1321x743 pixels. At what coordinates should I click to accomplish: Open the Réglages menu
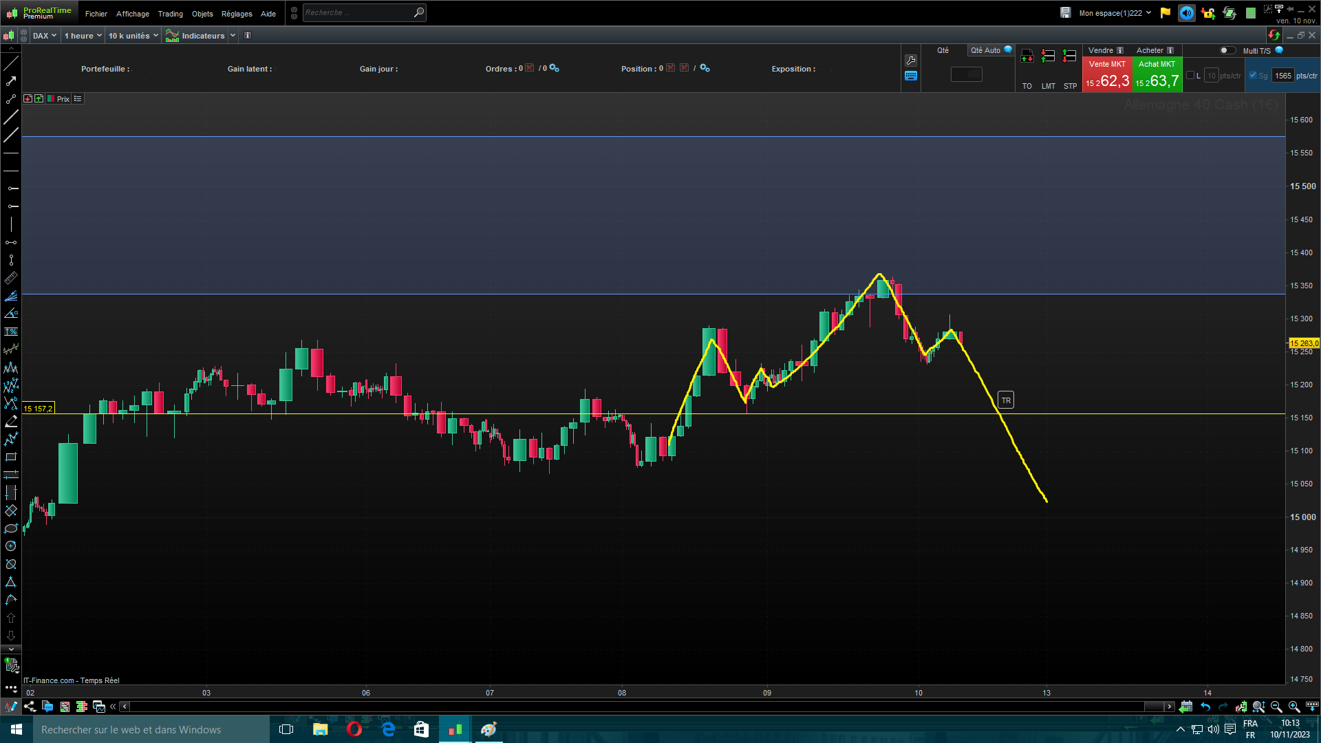(x=237, y=14)
